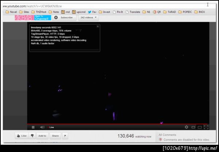Open the Sites bookmarks folder
The width and height of the screenshot is (219, 152).
[24, 12]
